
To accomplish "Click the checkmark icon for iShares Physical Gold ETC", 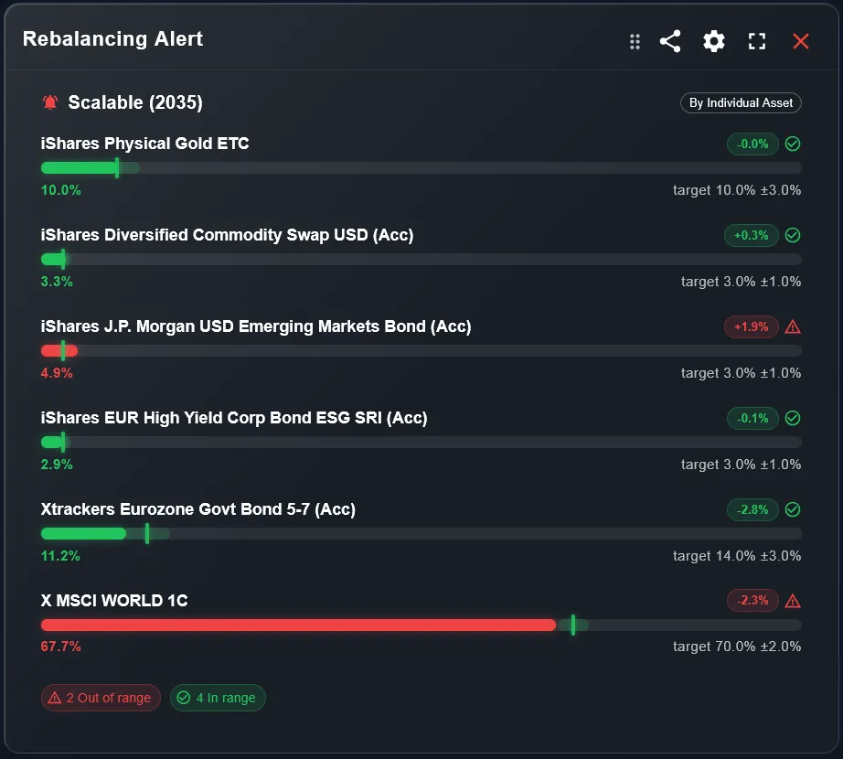I will [792, 144].
